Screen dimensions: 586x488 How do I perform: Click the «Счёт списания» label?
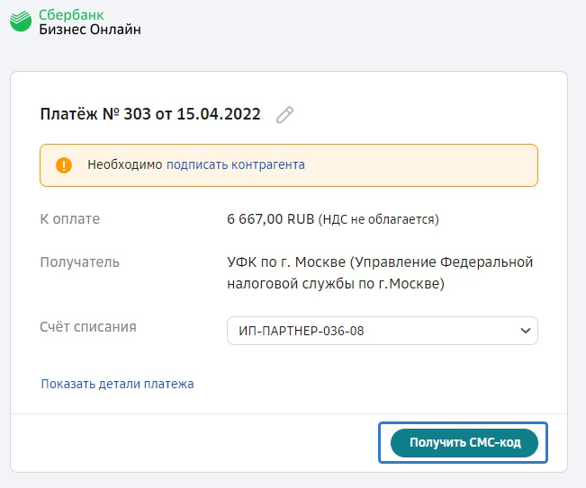[x=88, y=327]
